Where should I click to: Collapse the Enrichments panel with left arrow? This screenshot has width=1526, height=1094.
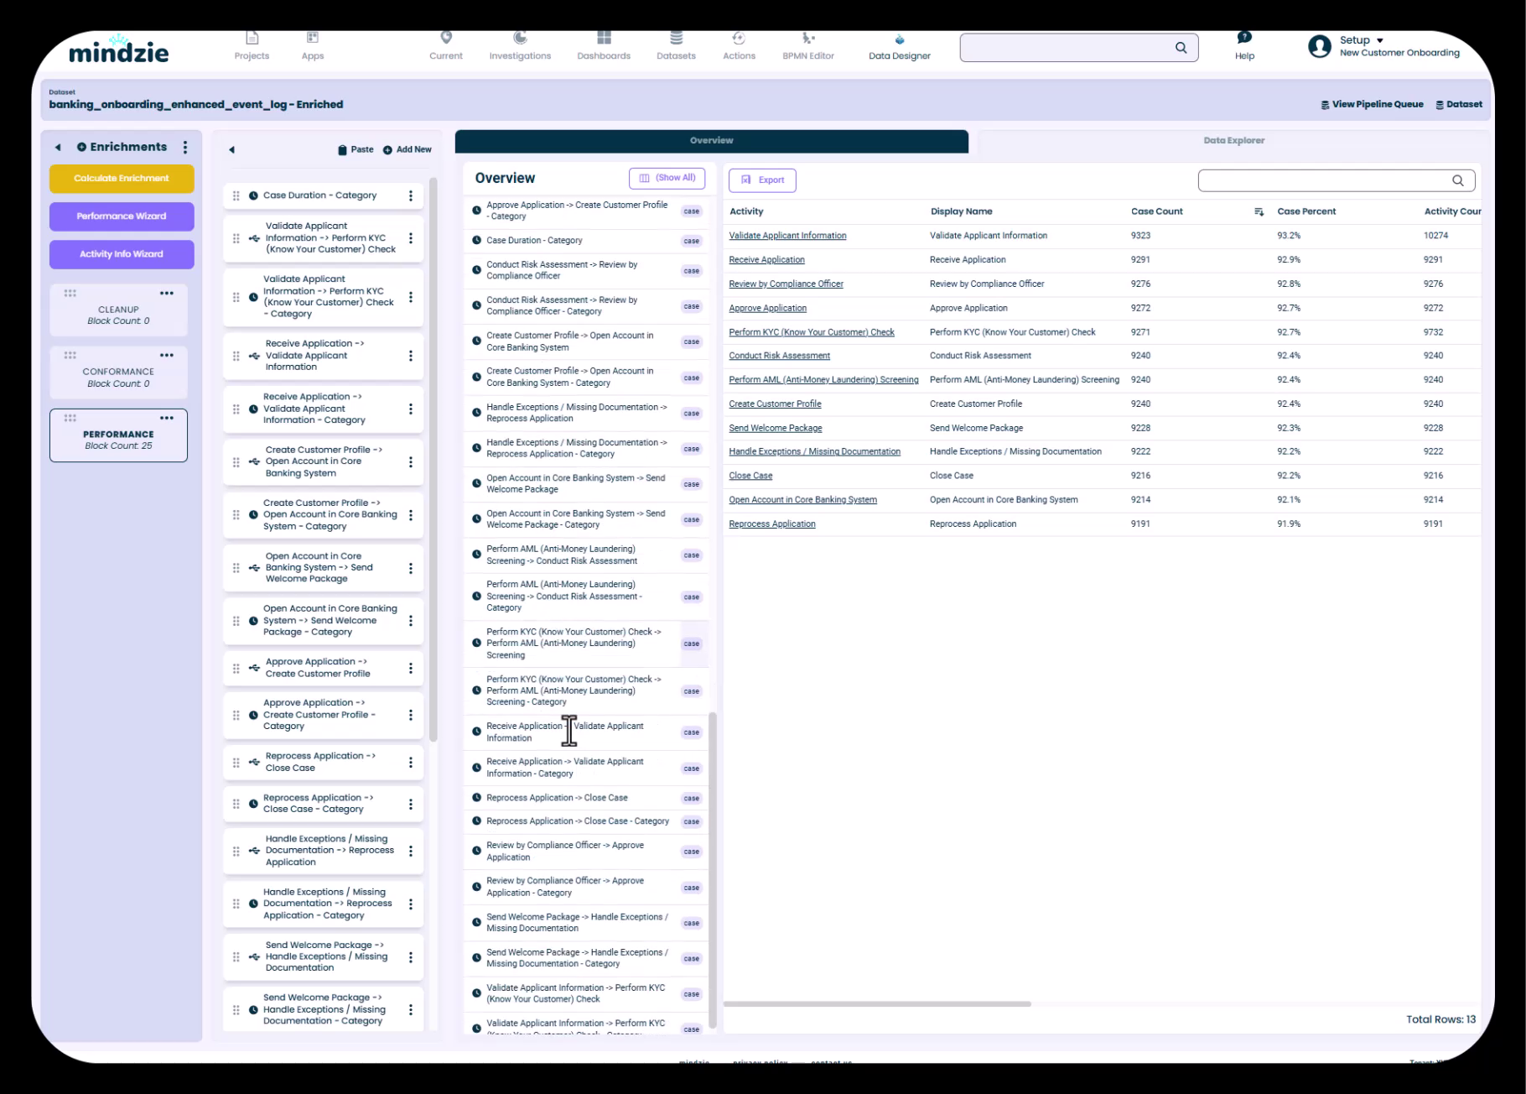pyautogui.click(x=58, y=148)
